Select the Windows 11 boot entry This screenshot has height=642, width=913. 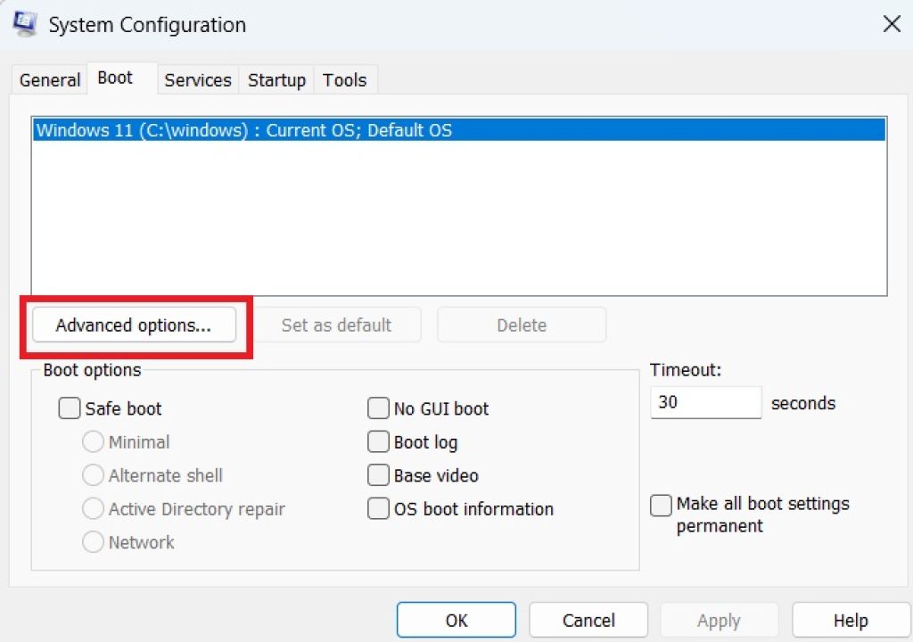(459, 130)
